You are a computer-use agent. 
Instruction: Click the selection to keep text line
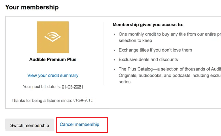point(135,40)
